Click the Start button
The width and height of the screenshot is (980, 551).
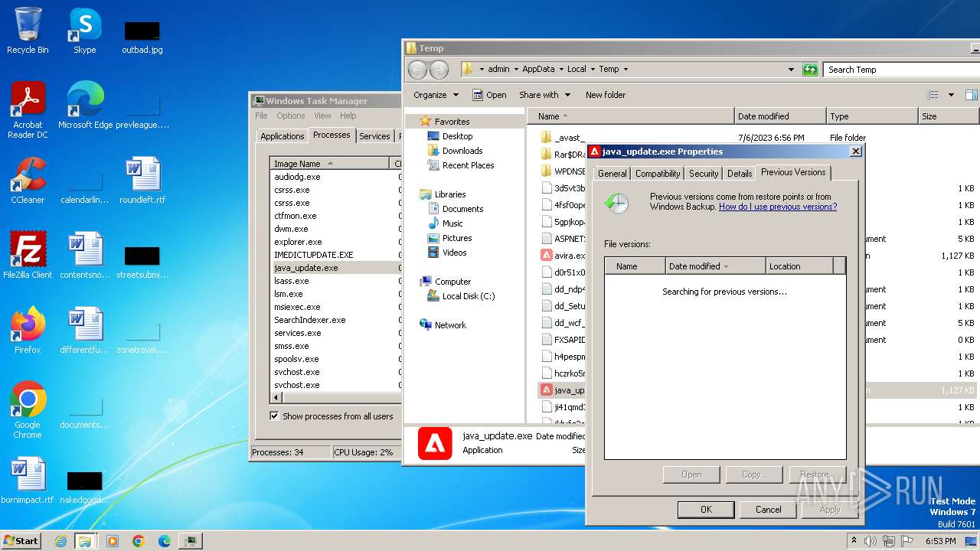click(x=21, y=541)
